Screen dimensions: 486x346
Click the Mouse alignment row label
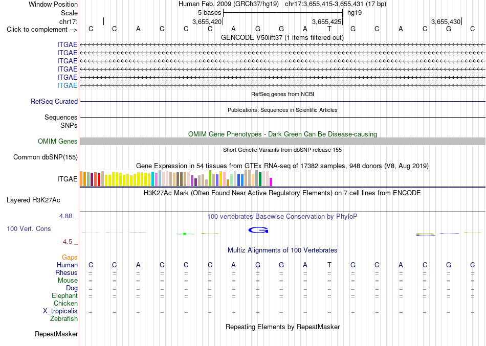(x=68, y=281)
